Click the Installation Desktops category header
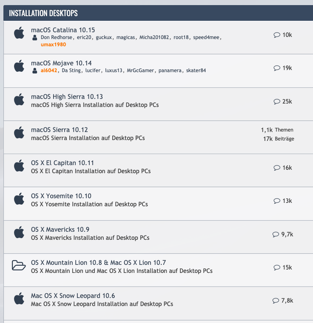Image resolution: width=313 pixels, height=323 pixels. click(43, 13)
